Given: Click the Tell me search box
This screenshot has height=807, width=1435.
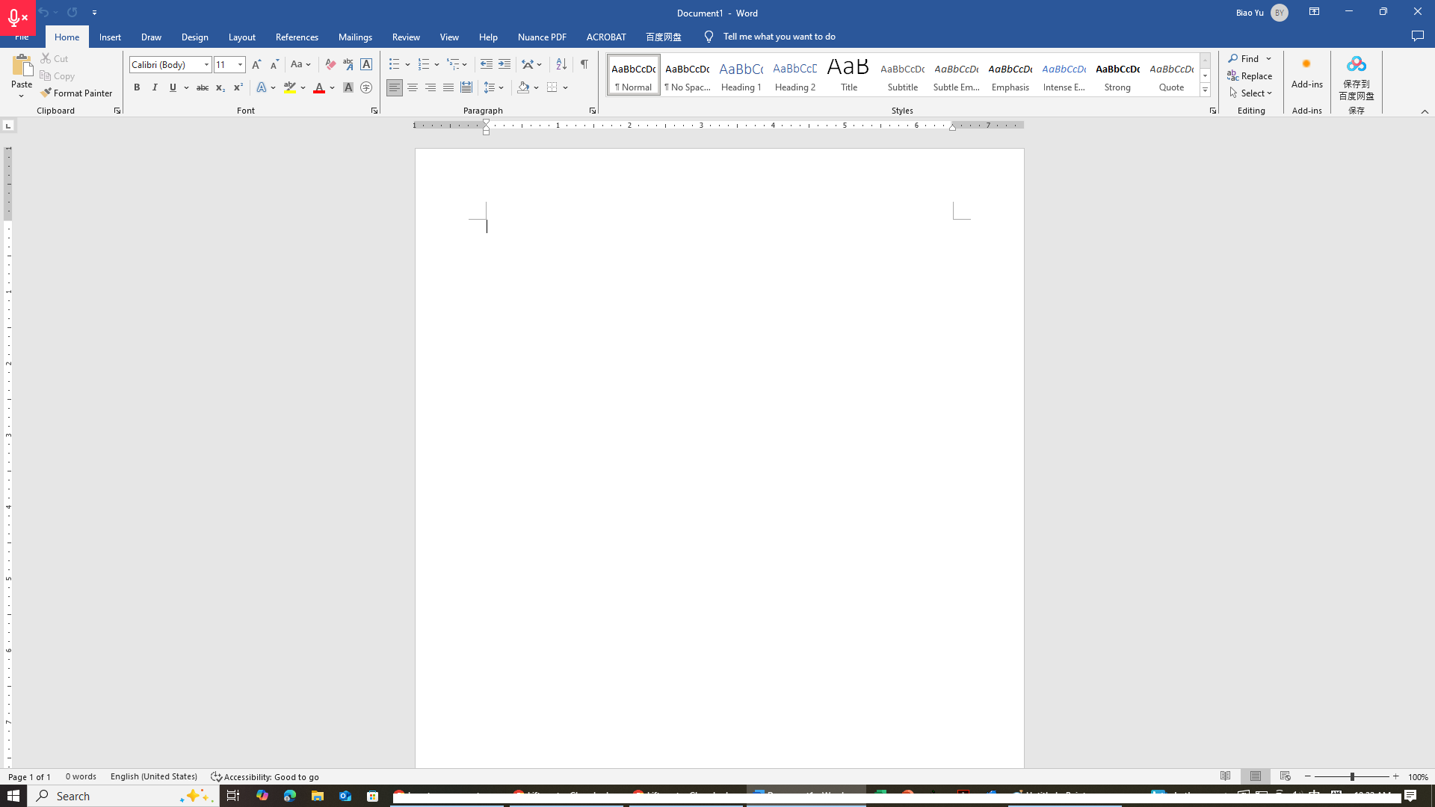Looking at the screenshot, I should point(779,37).
